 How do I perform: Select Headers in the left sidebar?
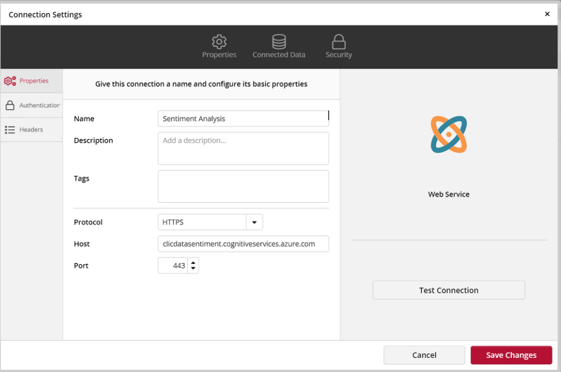pos(31,129)
